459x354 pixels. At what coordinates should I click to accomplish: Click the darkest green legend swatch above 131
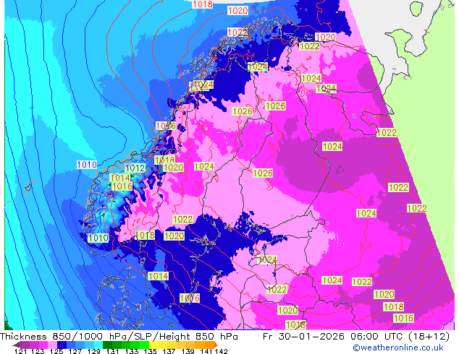[107, 345]
